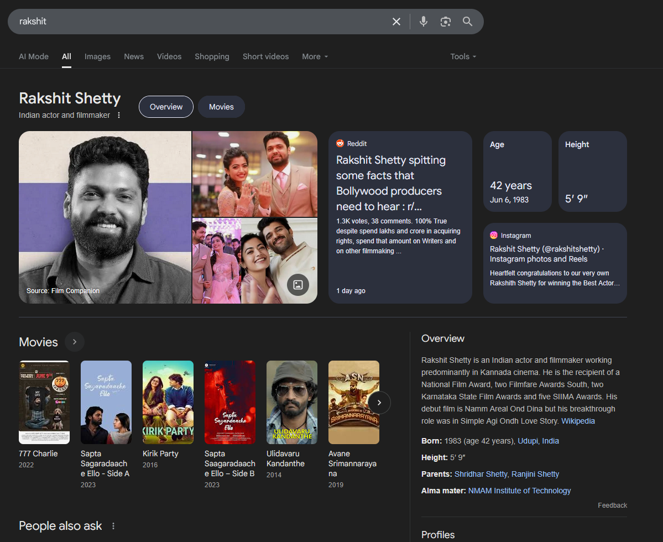Click the Instagram logo icon
The image size is (663, 542).
[x=493, y=236]
